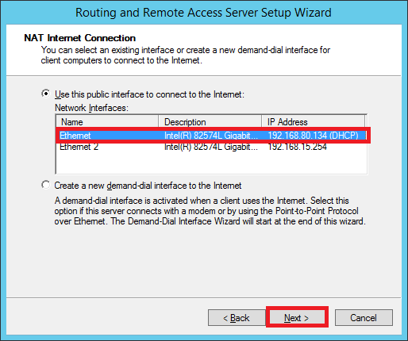
Task: Click the 192.168.80.134 (DHCP) address cell
Action: [313, 136]
